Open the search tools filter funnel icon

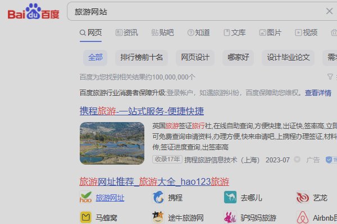pyautogui.click(x=330, y=77)
